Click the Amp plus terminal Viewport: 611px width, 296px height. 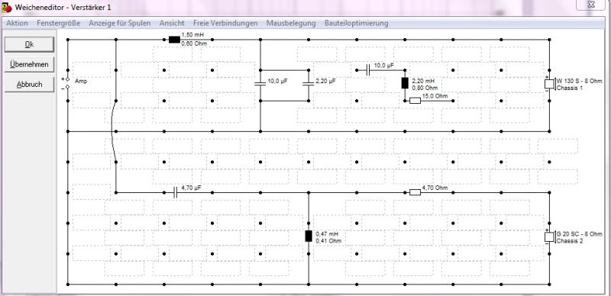67,79
